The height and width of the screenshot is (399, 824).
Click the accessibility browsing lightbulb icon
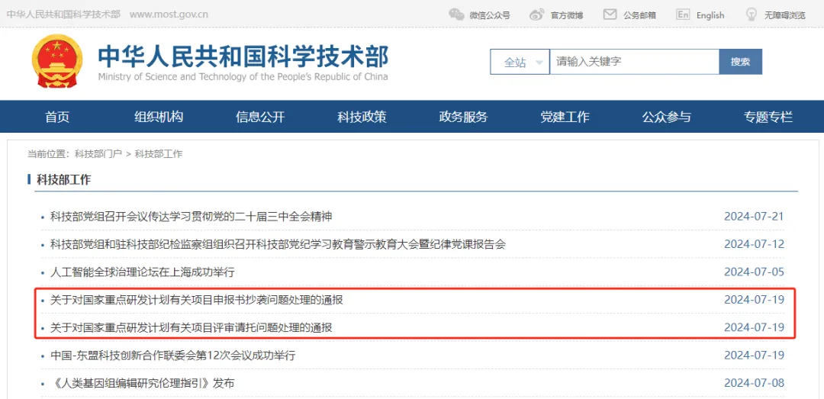point(752,14)
